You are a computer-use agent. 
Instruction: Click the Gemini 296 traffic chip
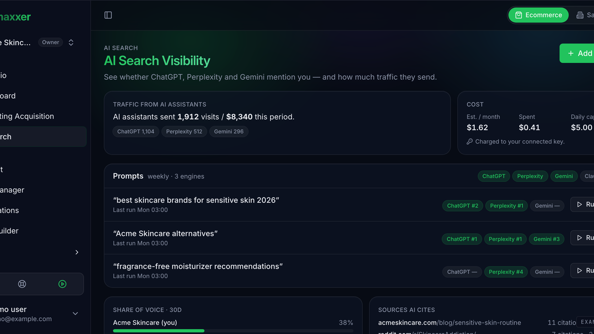[x=229, y=132]
